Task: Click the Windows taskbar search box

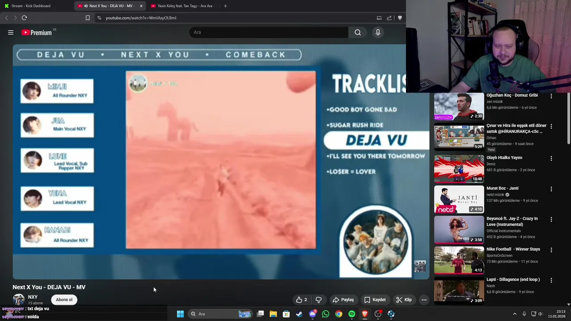Action: (x=220, y=314)
